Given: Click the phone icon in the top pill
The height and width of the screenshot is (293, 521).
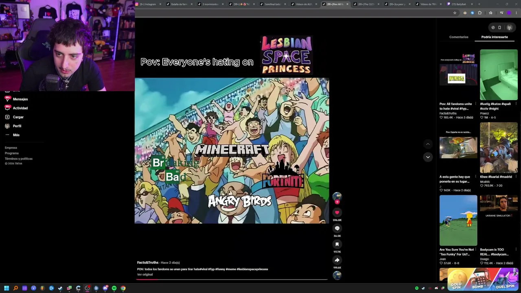Looking at the screenshot, I should (x=499, y=28).
